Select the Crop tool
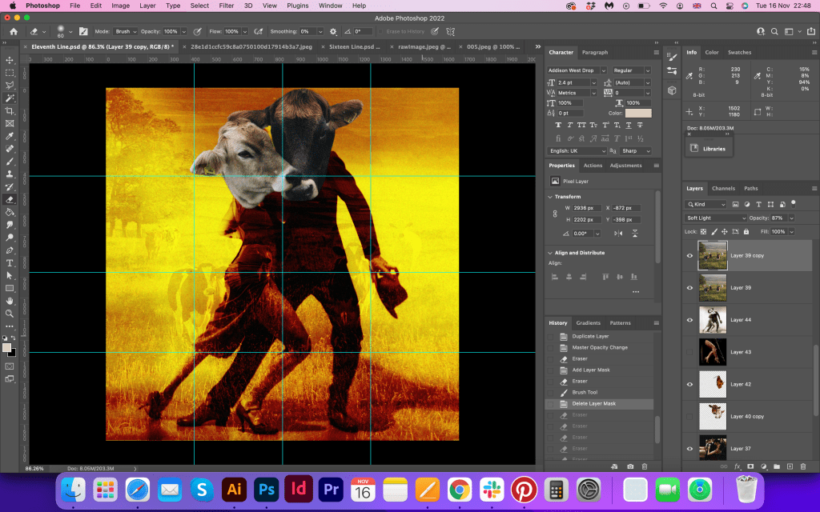The image size is (820, 512). 10,110
